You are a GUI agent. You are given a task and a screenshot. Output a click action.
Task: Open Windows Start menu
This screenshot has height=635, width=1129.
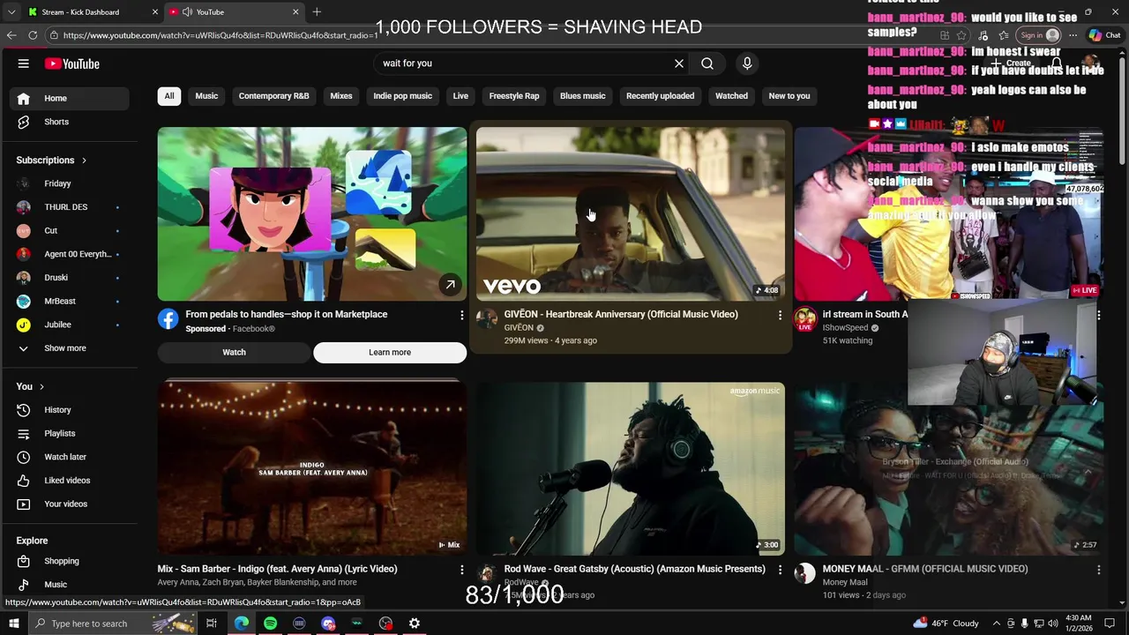(x=13, y=624)
